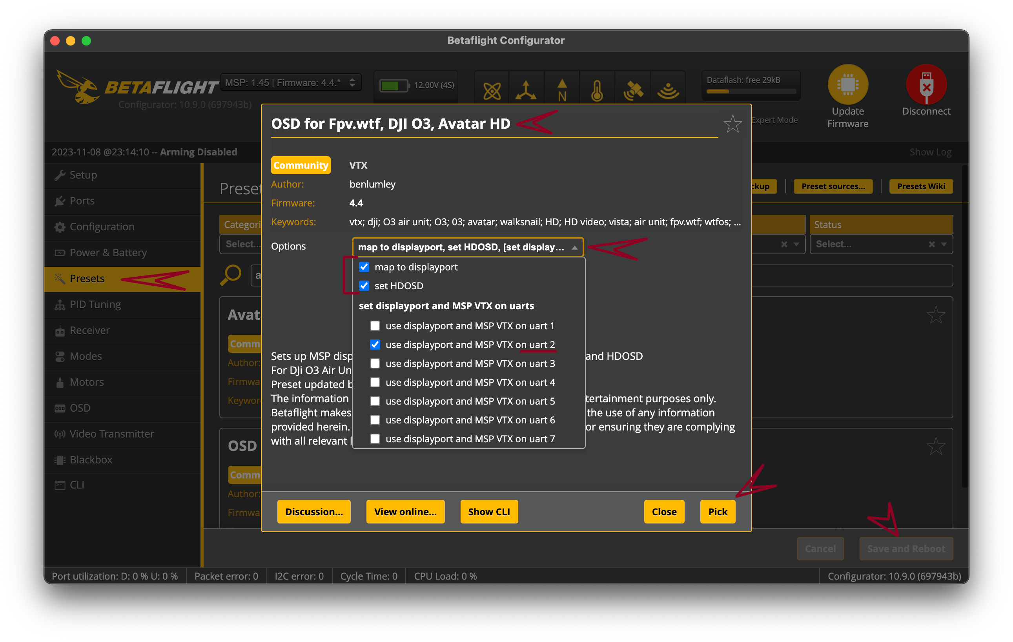Open the Presets Wiki button
The image size is (1013, 642).
click(921, 186)
